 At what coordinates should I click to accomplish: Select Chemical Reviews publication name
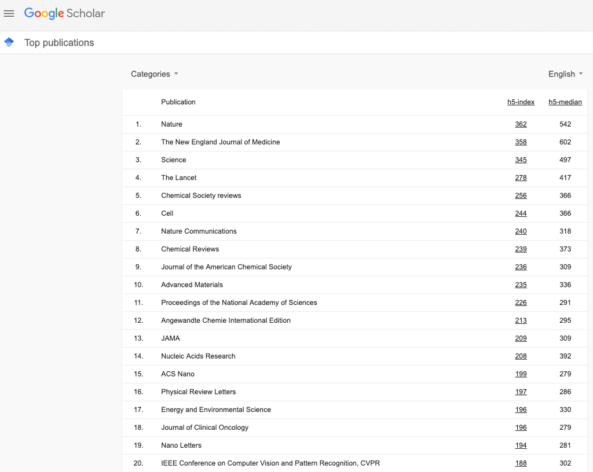pos(190,249)
